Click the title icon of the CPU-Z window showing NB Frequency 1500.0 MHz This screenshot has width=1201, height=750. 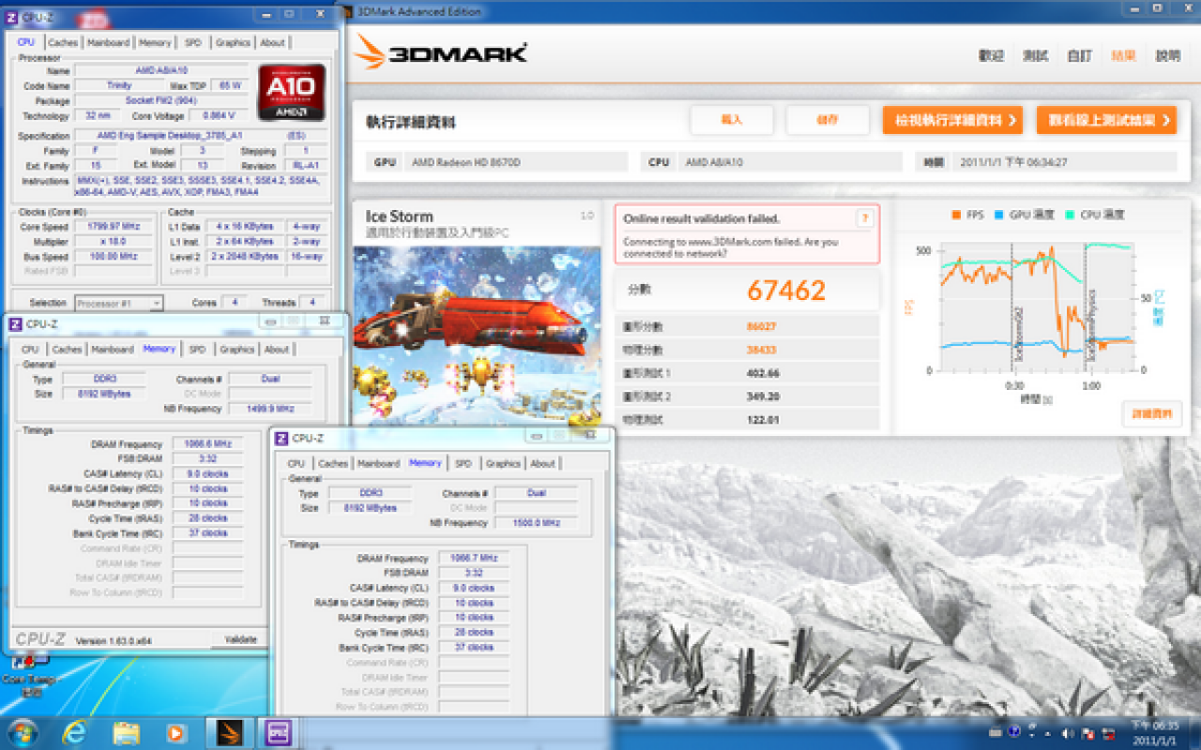(x=281, y=438)
